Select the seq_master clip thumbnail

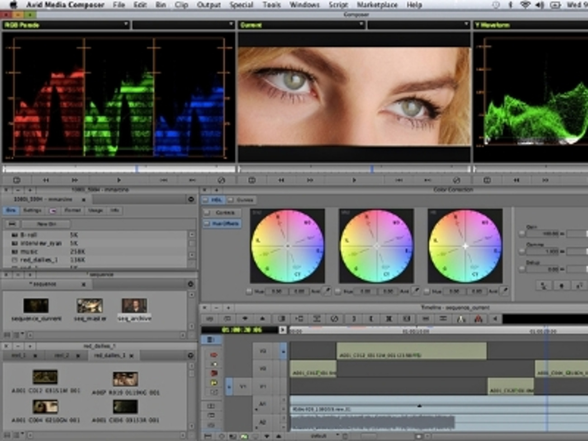coord(89,306)
